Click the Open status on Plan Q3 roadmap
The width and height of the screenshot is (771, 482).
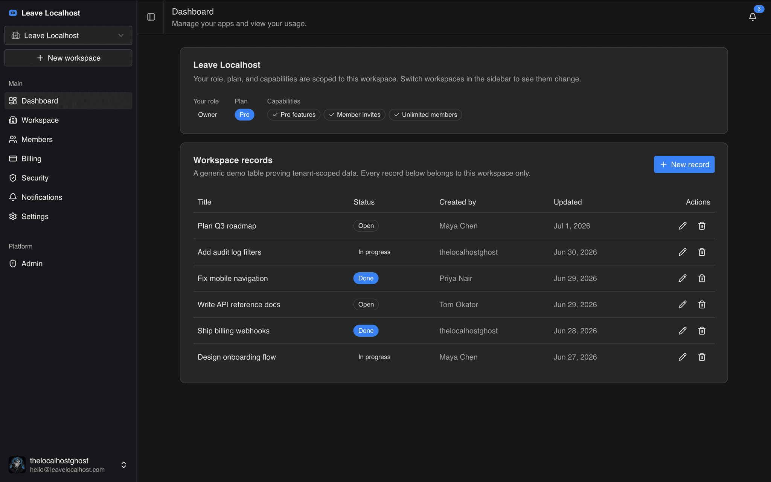click(366, 226)
